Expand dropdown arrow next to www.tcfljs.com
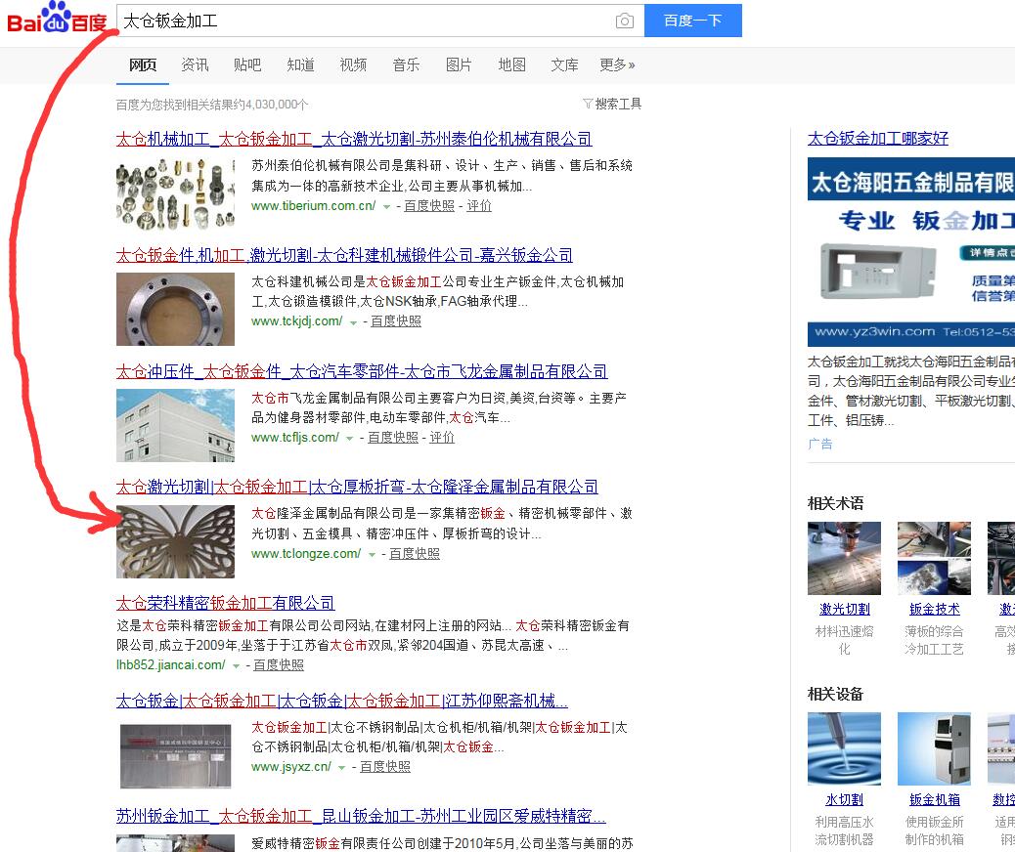This screenshot has height=852, width=1015. [x=349, y=438]
